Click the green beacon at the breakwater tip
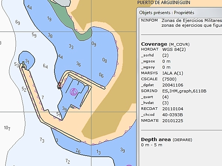Viewport: 222px width, 166px height. click(24, 65)
